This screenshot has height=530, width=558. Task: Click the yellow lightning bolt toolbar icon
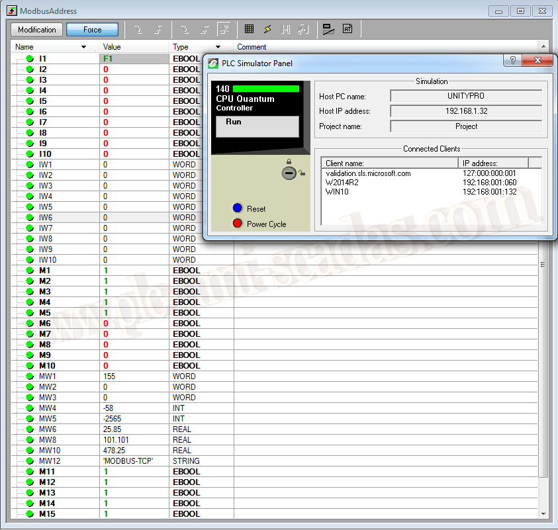[267, 29]
